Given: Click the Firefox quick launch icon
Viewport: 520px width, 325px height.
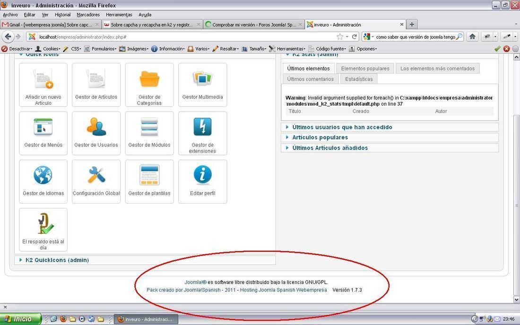Looking at the screenshot, I should [x=63, y=319].
